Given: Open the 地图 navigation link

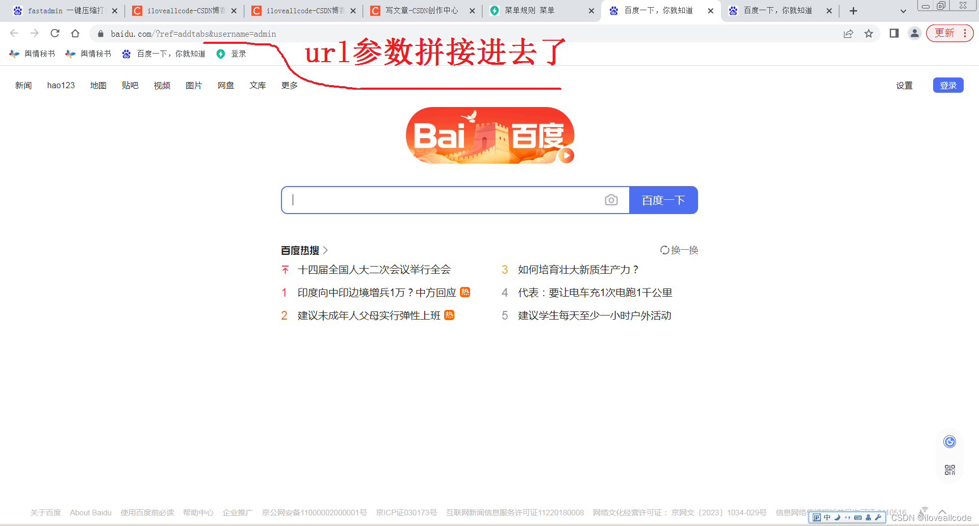Looking at the screenshot, I should click(98, 85).
